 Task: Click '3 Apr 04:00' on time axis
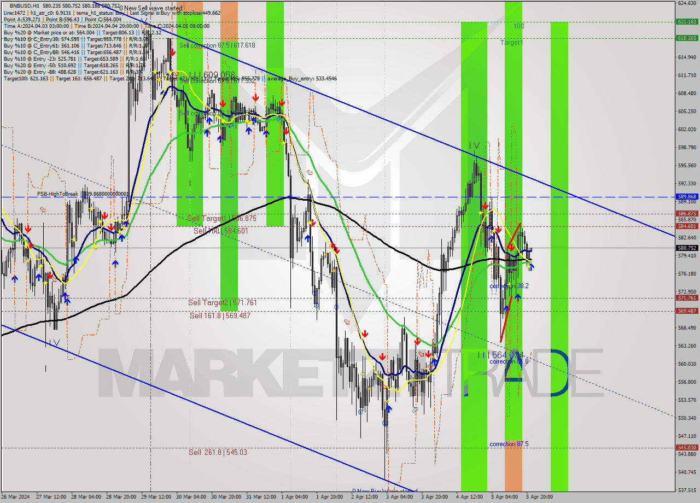[x=401, y=497]
